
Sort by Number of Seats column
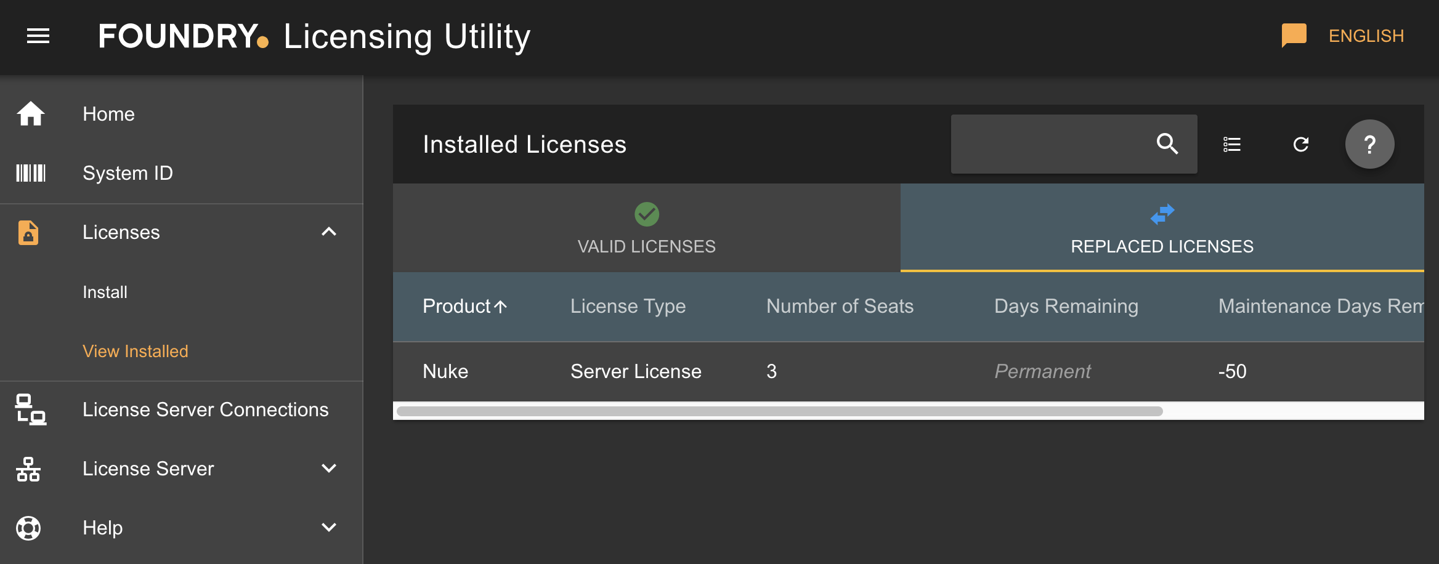[x=840, y=306]
